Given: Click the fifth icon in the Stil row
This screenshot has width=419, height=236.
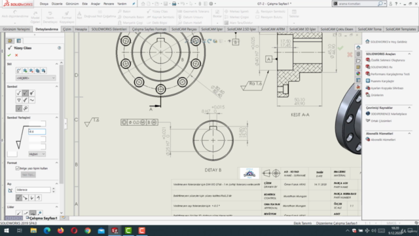Looking at the screenshot, I should (x=44, y=71).
